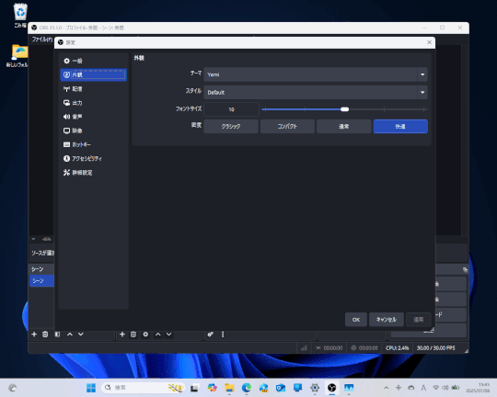The height and width of the screenshot is (397, 497).
Task: Choose 快適 density option
Action: 400,126
